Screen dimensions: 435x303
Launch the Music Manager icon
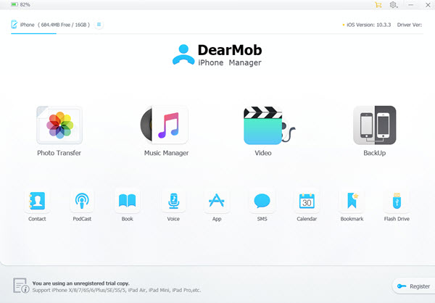(x=165, y=125)
